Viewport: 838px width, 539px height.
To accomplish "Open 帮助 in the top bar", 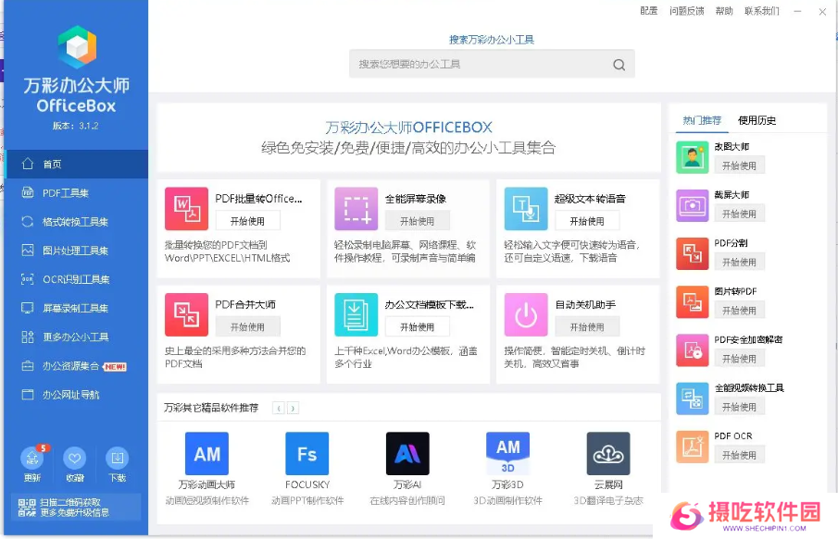I will point(724,11).
